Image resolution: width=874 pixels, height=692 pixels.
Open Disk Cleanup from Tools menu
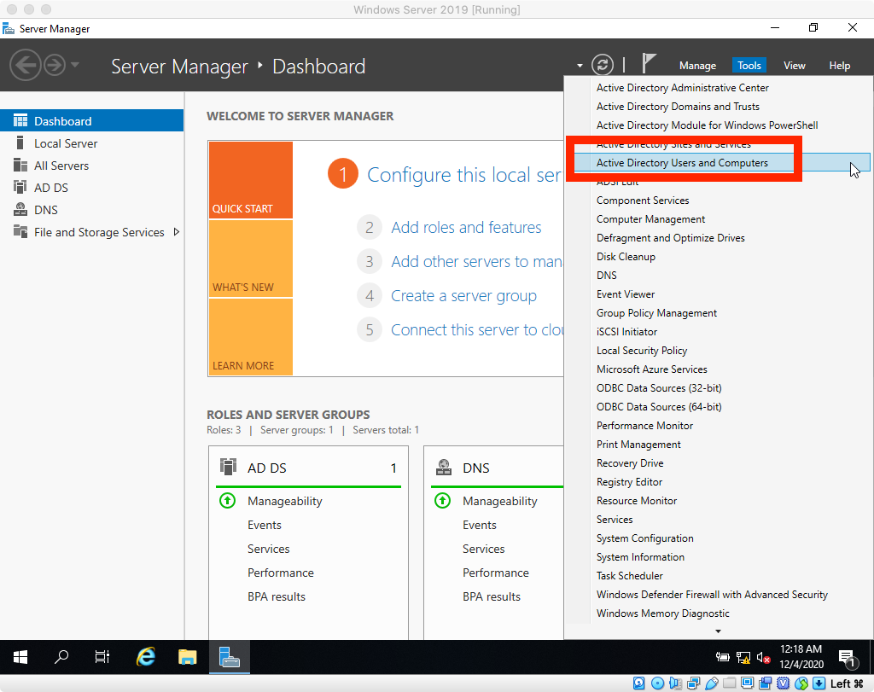click(x=626, y=257)
